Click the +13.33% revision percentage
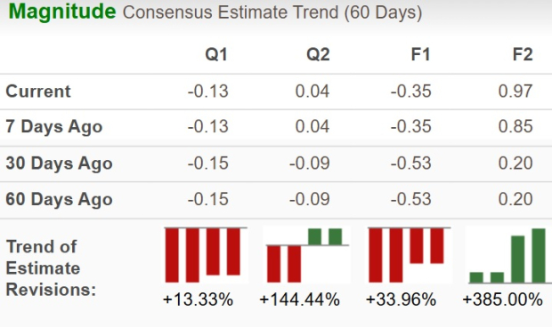Image resolution: width=552 pixels, height=327 pixels. tap(198, 300)
